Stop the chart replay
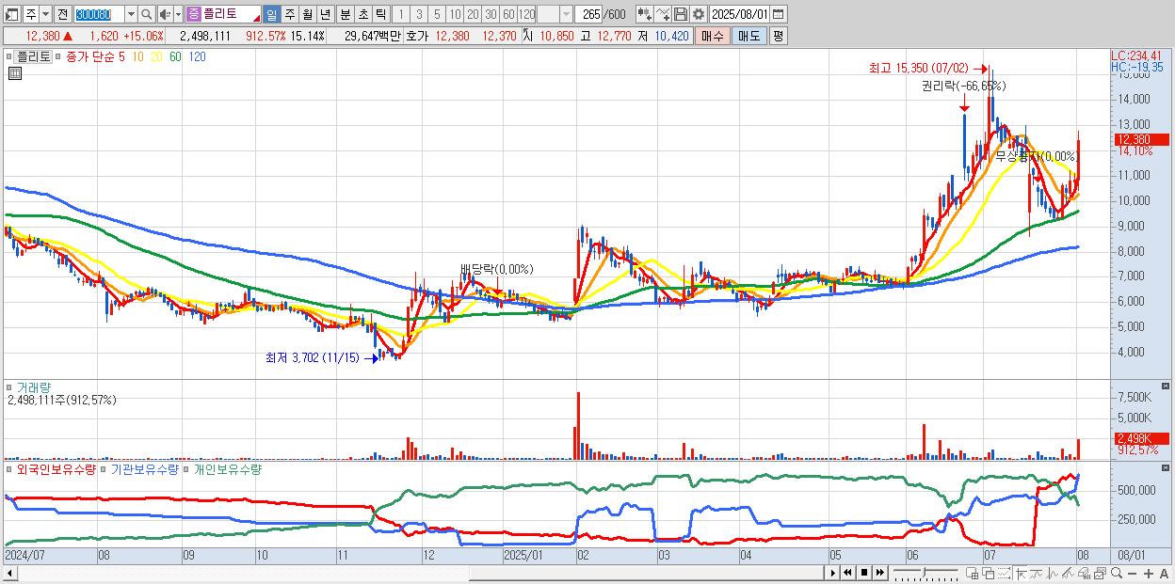1175x584 pixels. [x=863, y=573]
